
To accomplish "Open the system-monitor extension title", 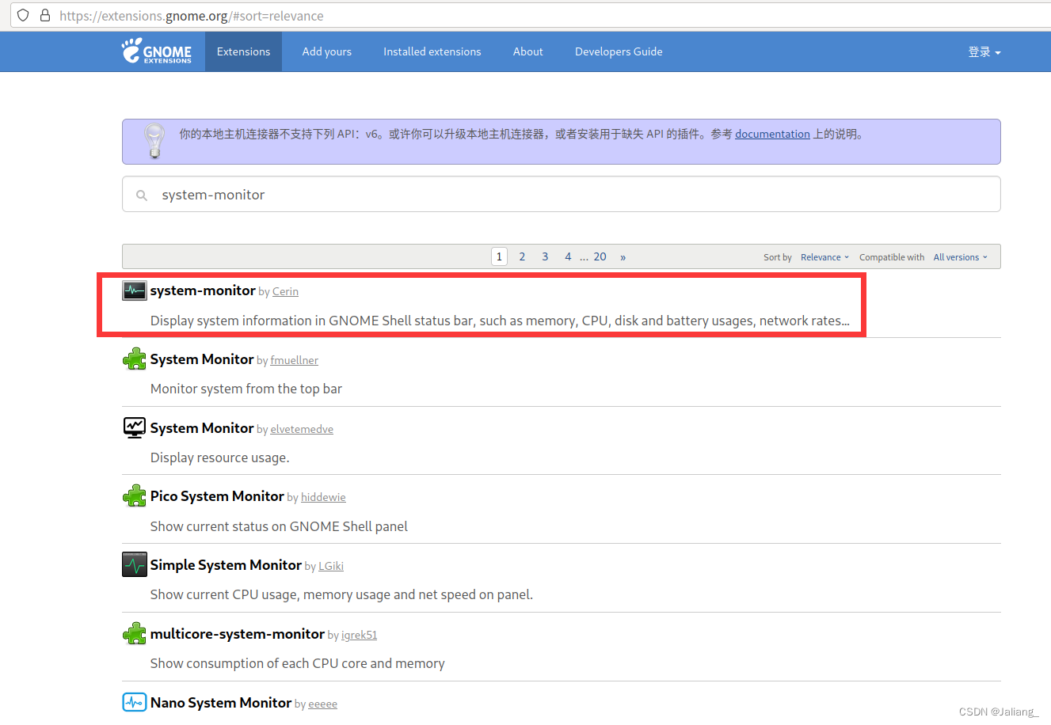I will (x=203, y=290).
